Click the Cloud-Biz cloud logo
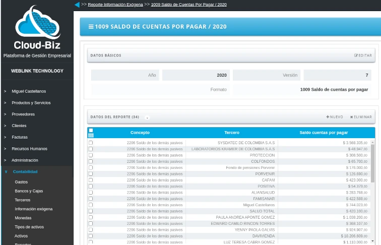 click(x=37, y=22)
